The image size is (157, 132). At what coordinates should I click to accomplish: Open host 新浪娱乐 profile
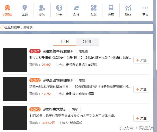click(x=76, y=123)
